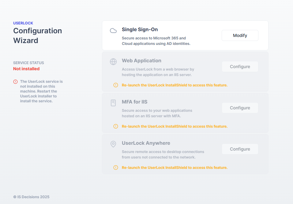Click the location pin icon for UserLock Anywhere
Screen dimensions: 293x204
coord(113,144)
